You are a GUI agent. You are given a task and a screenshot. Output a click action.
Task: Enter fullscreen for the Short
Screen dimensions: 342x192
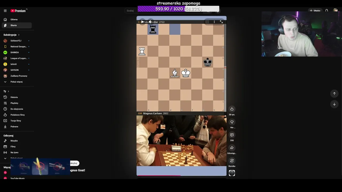221,22
